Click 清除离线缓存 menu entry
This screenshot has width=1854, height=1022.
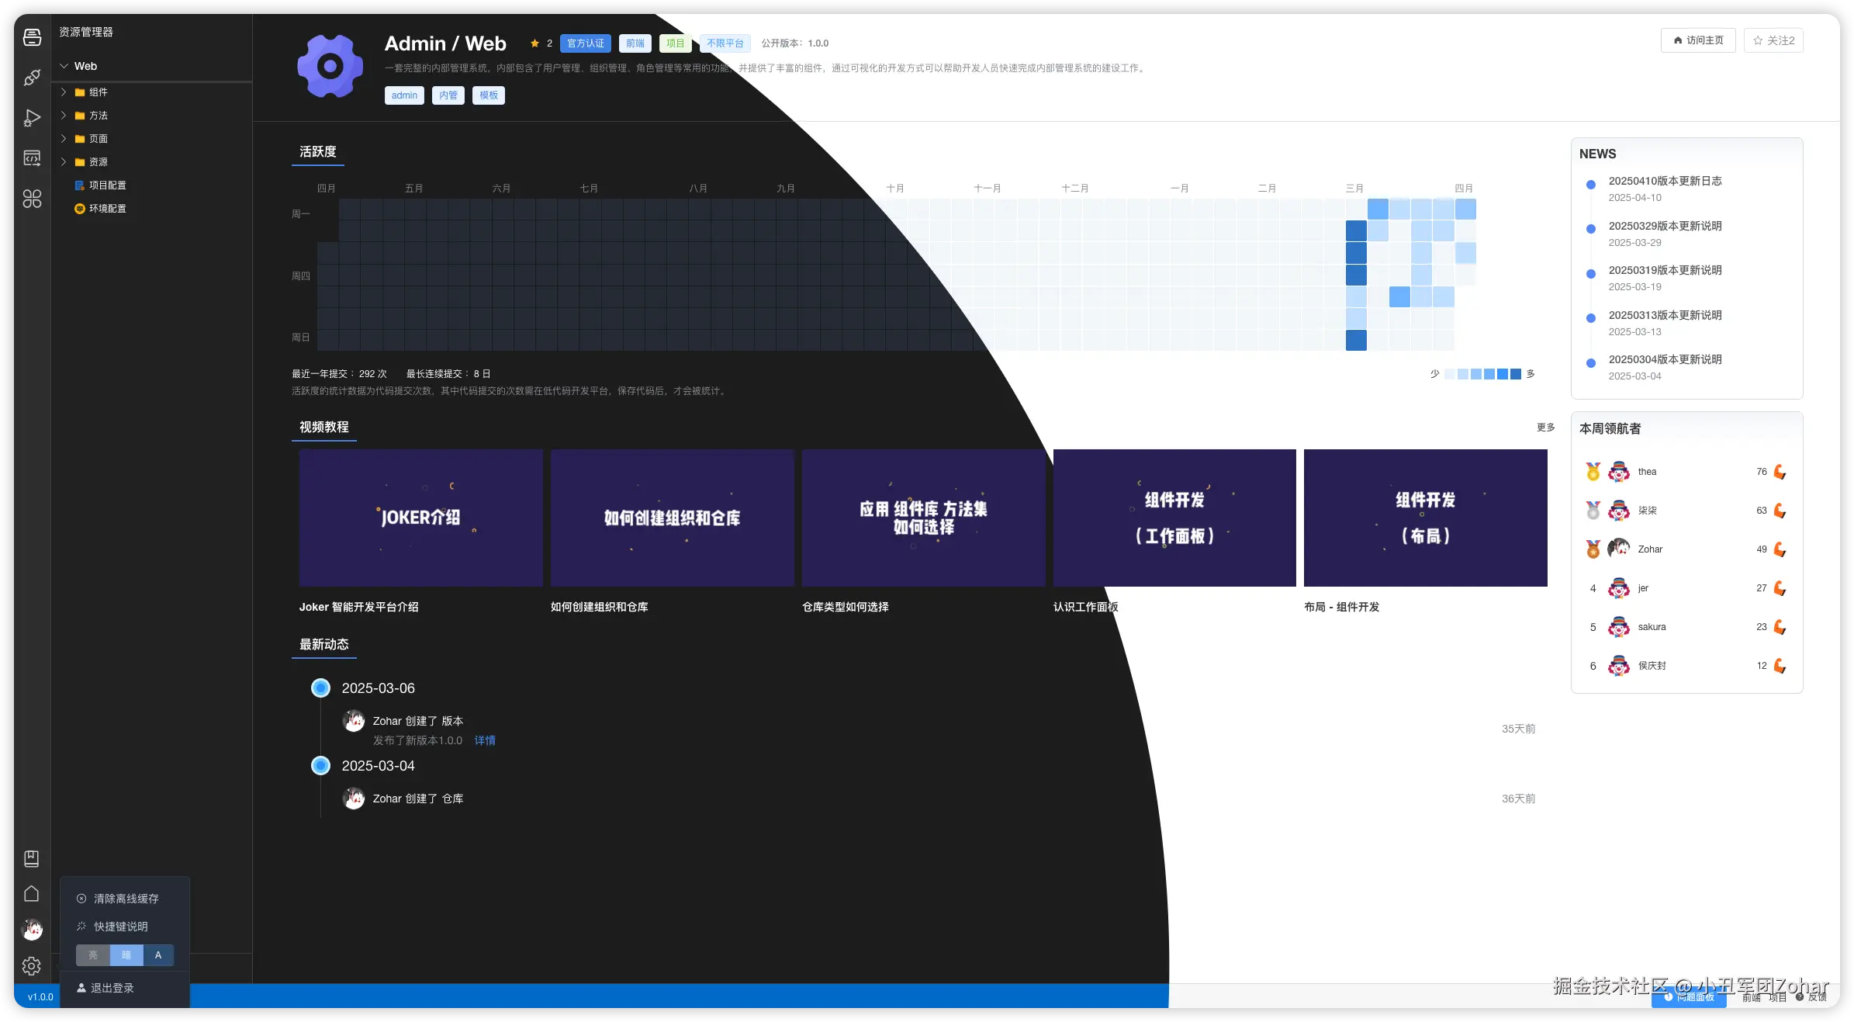[x=126, y=899]
